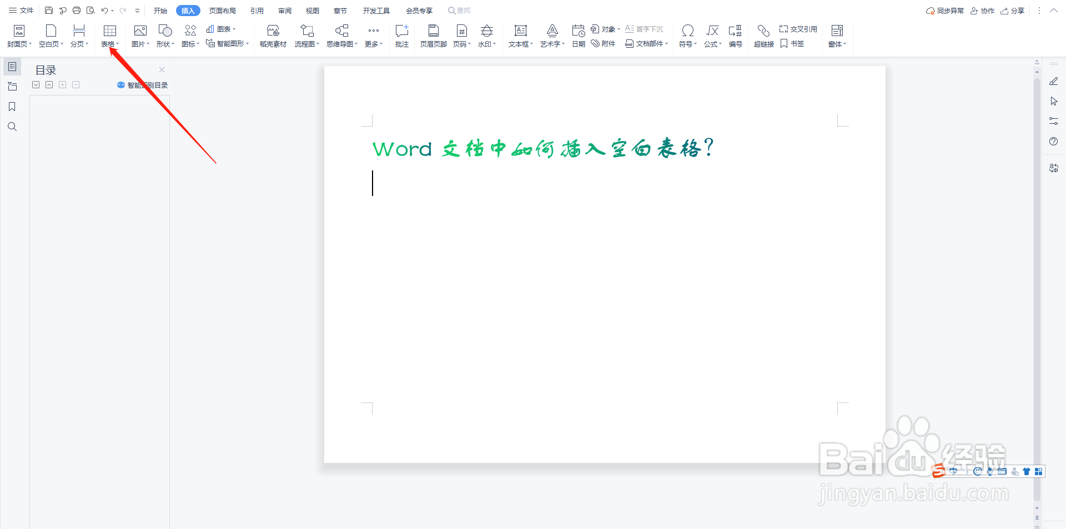The image size is (1066, 529).
Task: Open the 文件 file menu
Action: (21, 11)
